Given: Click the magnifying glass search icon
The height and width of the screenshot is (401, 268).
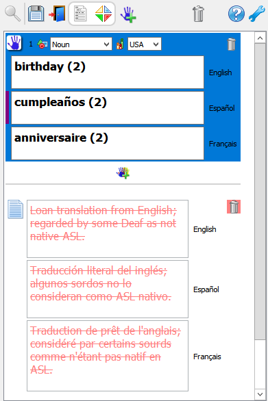Looking at the screenshot, I should point(12,14).
